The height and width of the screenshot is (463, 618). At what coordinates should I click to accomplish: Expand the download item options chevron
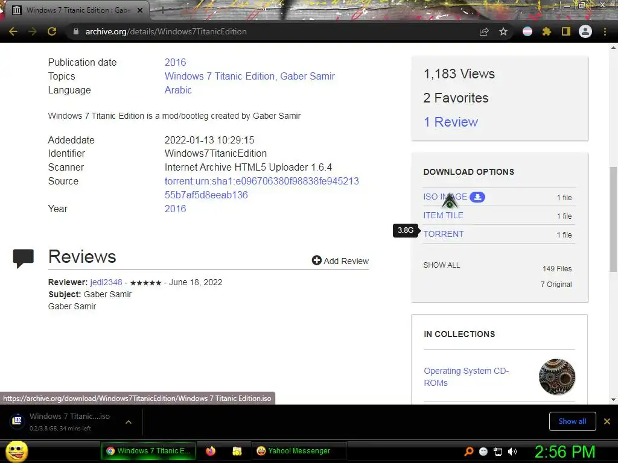pyautogui.click(x=129, y=422)
